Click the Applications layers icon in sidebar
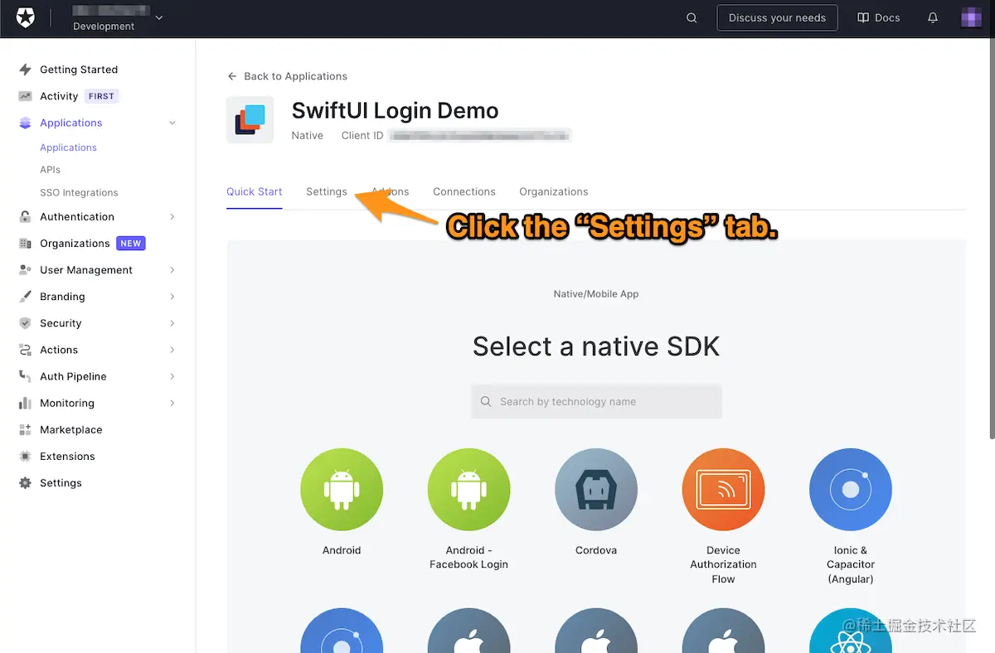The height and width of the screenshot is (653, 995). coord(25,123)
